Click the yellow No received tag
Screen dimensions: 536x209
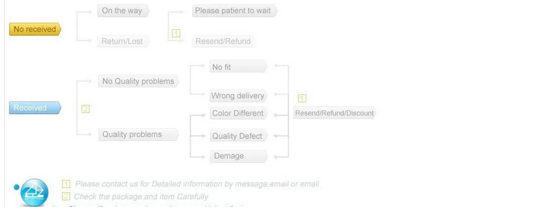35,29
